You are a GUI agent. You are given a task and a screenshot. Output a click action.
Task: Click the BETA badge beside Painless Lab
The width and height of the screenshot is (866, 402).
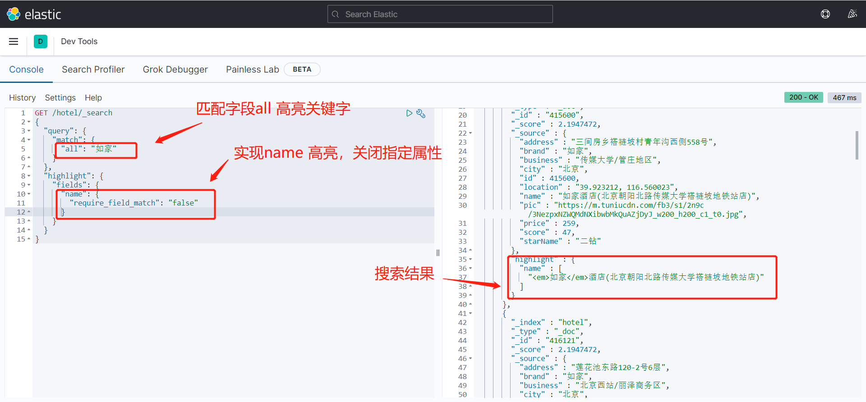tap(302, 69)
